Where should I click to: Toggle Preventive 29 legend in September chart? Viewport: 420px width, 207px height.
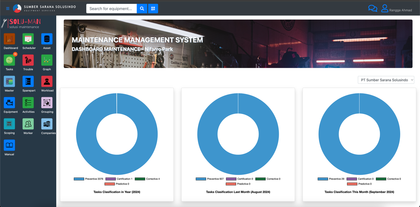(x=331, y=179)
